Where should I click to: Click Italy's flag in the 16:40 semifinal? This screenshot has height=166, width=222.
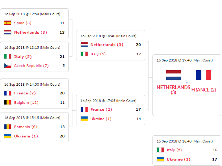[x=84, y=54]
